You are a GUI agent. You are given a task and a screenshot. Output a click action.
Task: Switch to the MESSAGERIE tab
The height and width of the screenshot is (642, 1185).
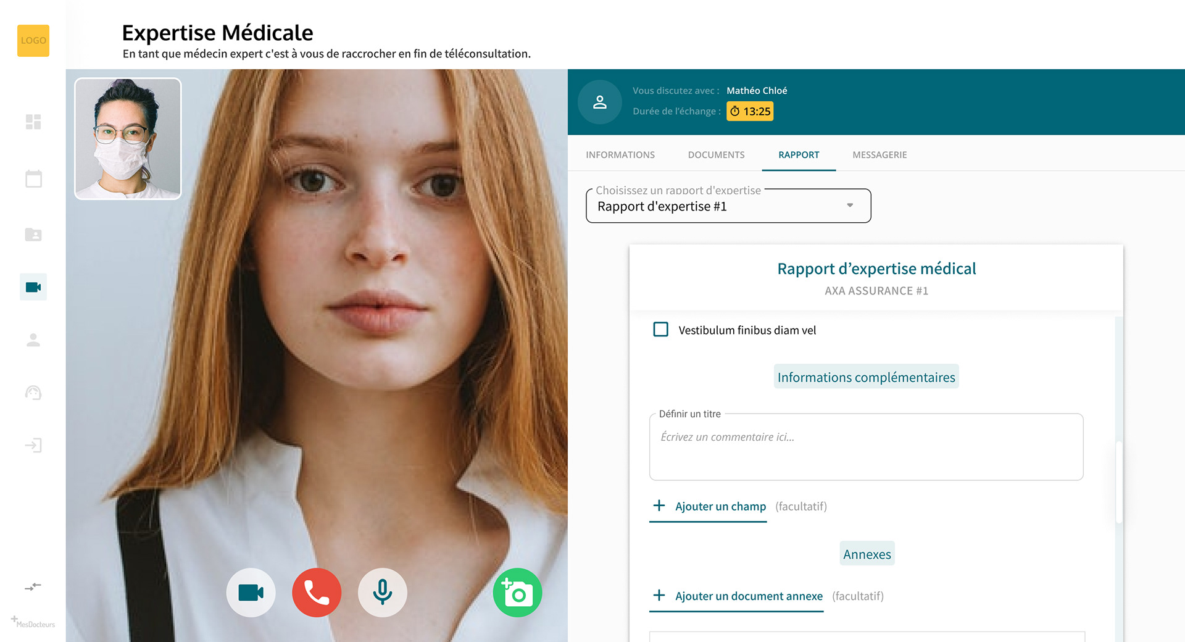click(x=879, y=155)
